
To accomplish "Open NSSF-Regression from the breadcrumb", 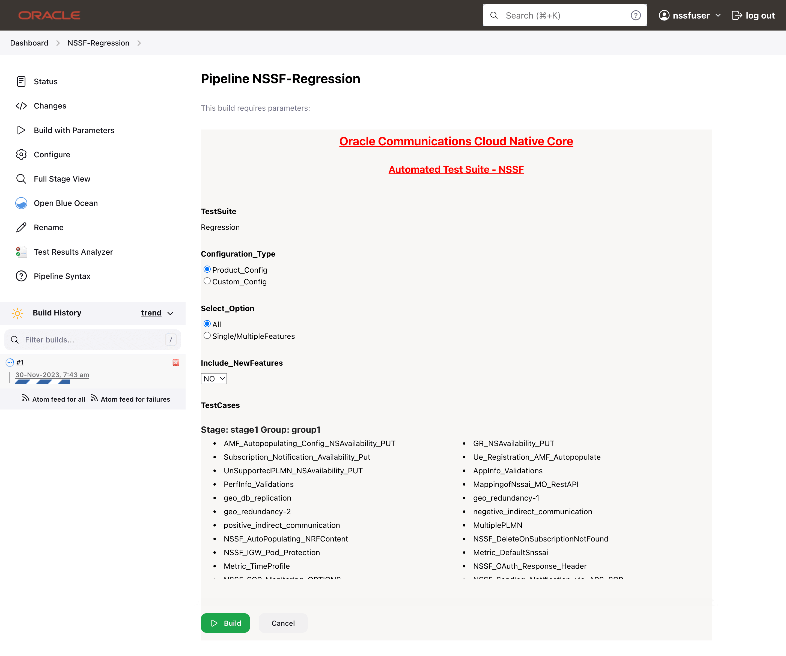I will pos(98,43).
